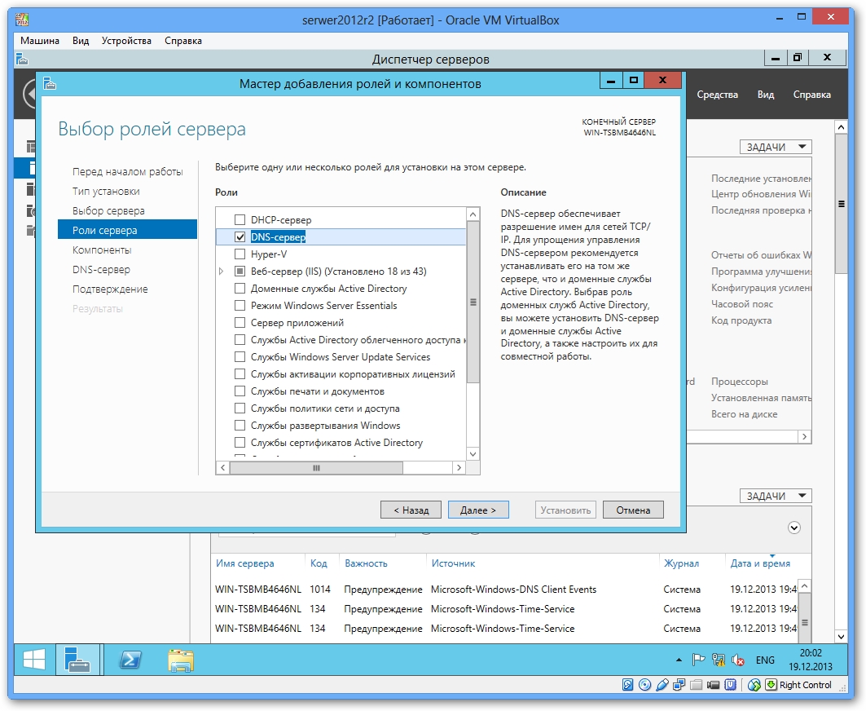
Task: Sort events by Дата и время column
Action: tap(760, 563)
